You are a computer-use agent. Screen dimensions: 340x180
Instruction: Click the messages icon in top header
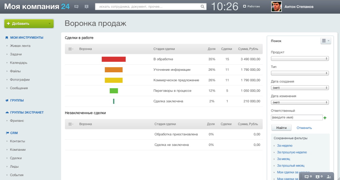(76, 6)
